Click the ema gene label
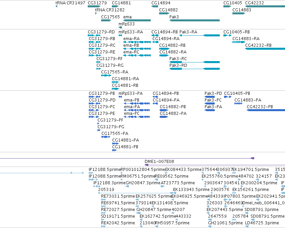The image size is (285, 228). 127,17
